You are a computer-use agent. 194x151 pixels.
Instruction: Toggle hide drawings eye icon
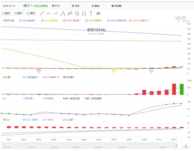[x=98, y=13]
